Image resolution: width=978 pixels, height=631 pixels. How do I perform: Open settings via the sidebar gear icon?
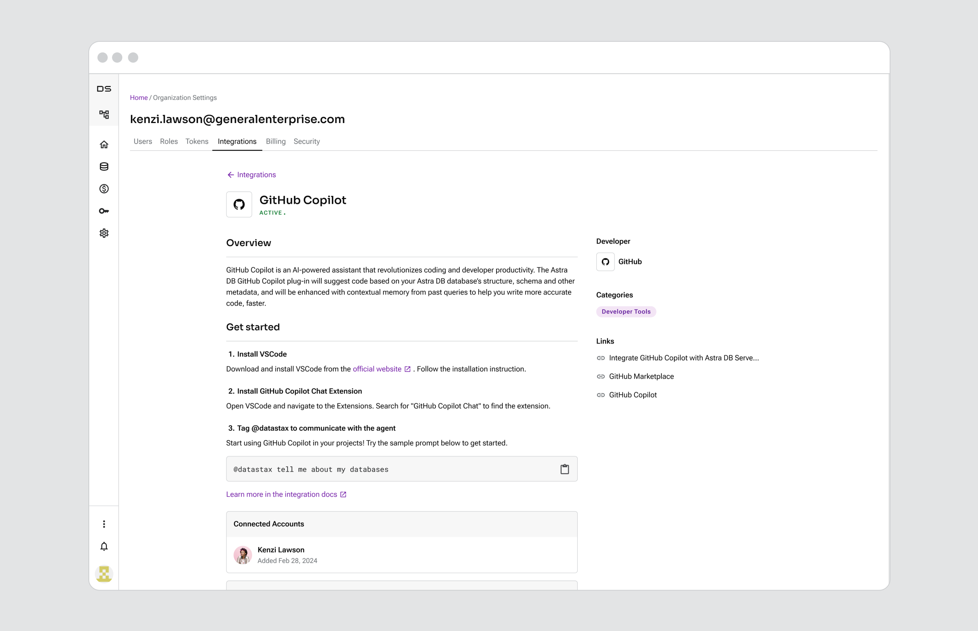[104, 233]
